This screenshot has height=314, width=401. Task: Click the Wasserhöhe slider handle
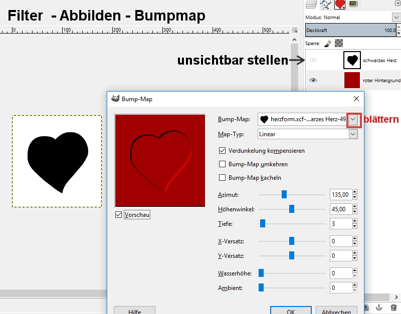(261, 273)
